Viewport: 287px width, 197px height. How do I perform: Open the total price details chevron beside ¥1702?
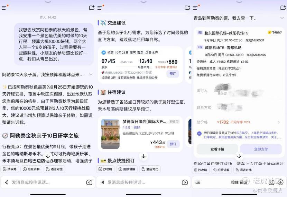point(279,122)
